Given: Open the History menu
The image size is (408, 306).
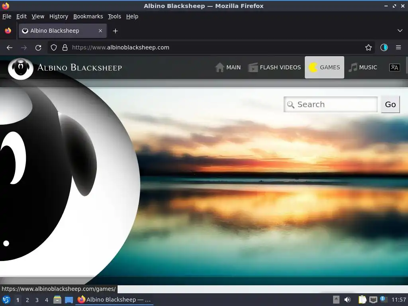Looking at the screenshot, I should click(x=59, y=16).
